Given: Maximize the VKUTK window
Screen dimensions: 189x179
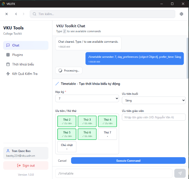Looking at the screenshot, I should [172, 4].
